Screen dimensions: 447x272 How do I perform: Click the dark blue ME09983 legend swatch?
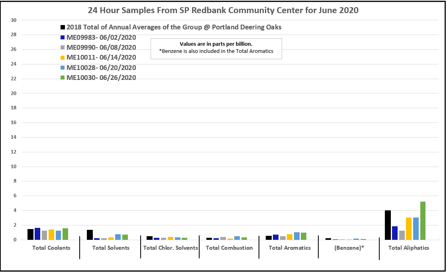[63, 38]
